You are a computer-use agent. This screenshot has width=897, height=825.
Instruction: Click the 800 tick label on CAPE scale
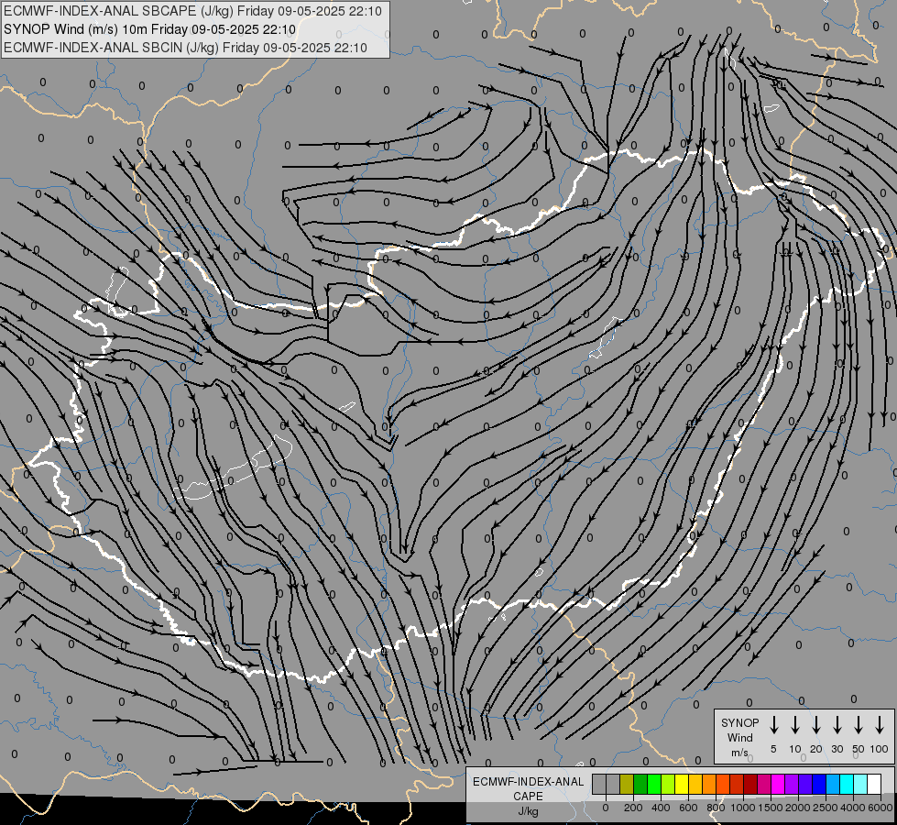(x=716, y=808)
